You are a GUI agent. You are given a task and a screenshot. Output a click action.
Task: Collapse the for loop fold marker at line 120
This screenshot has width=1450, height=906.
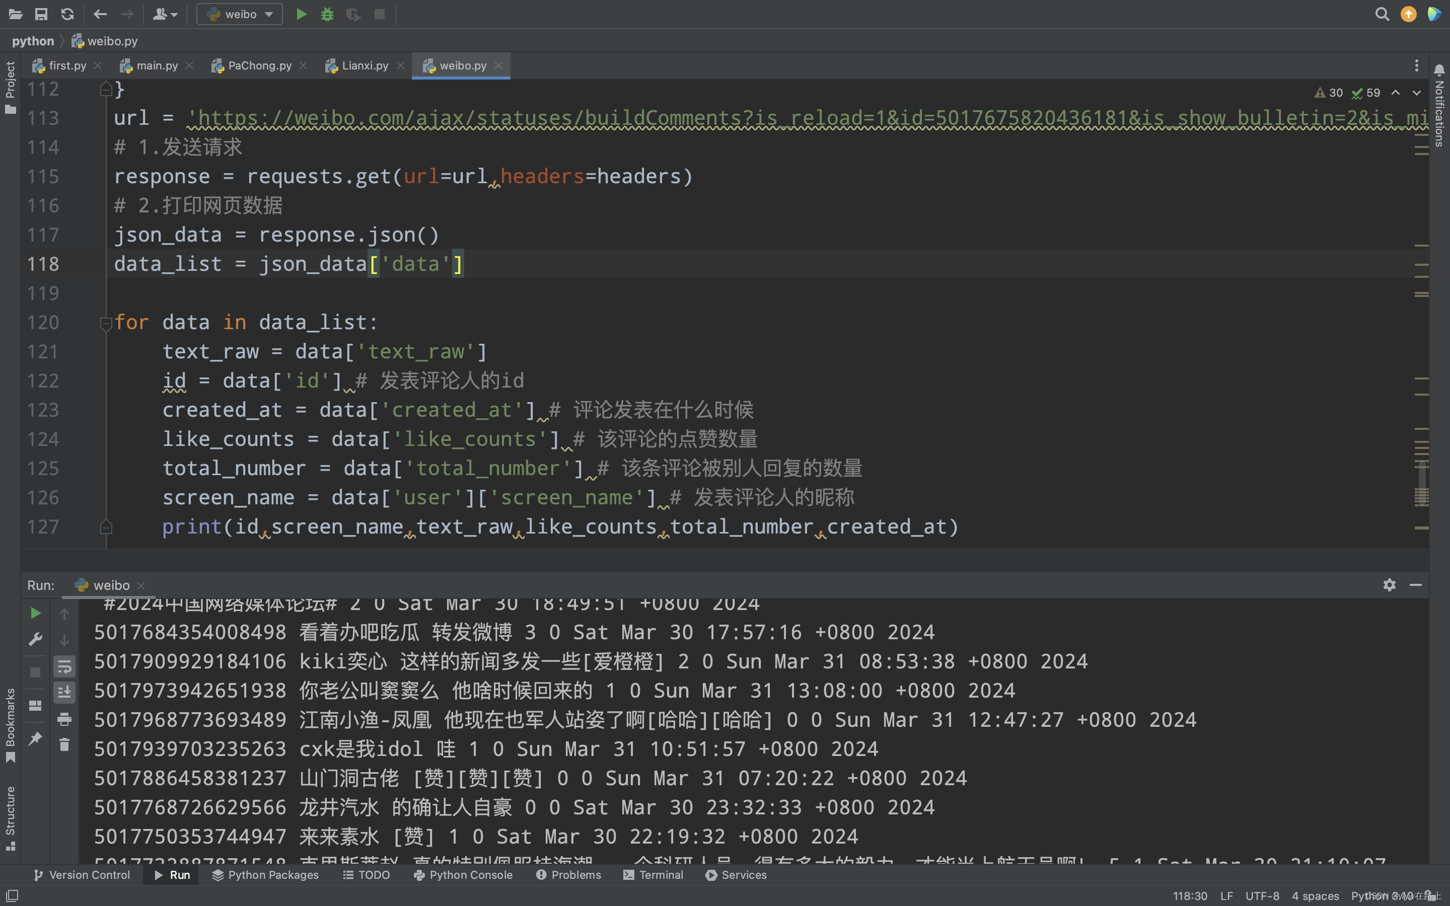pyautogui.click(x=106, y=324)
